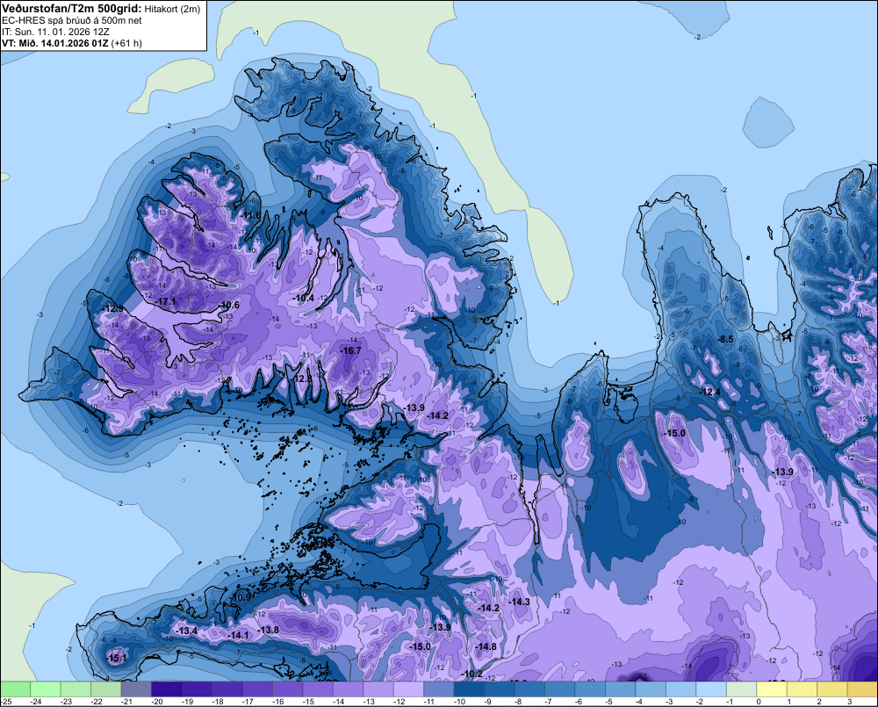Click the blue legend swatch labeled -6

click(x=590, y=689)
